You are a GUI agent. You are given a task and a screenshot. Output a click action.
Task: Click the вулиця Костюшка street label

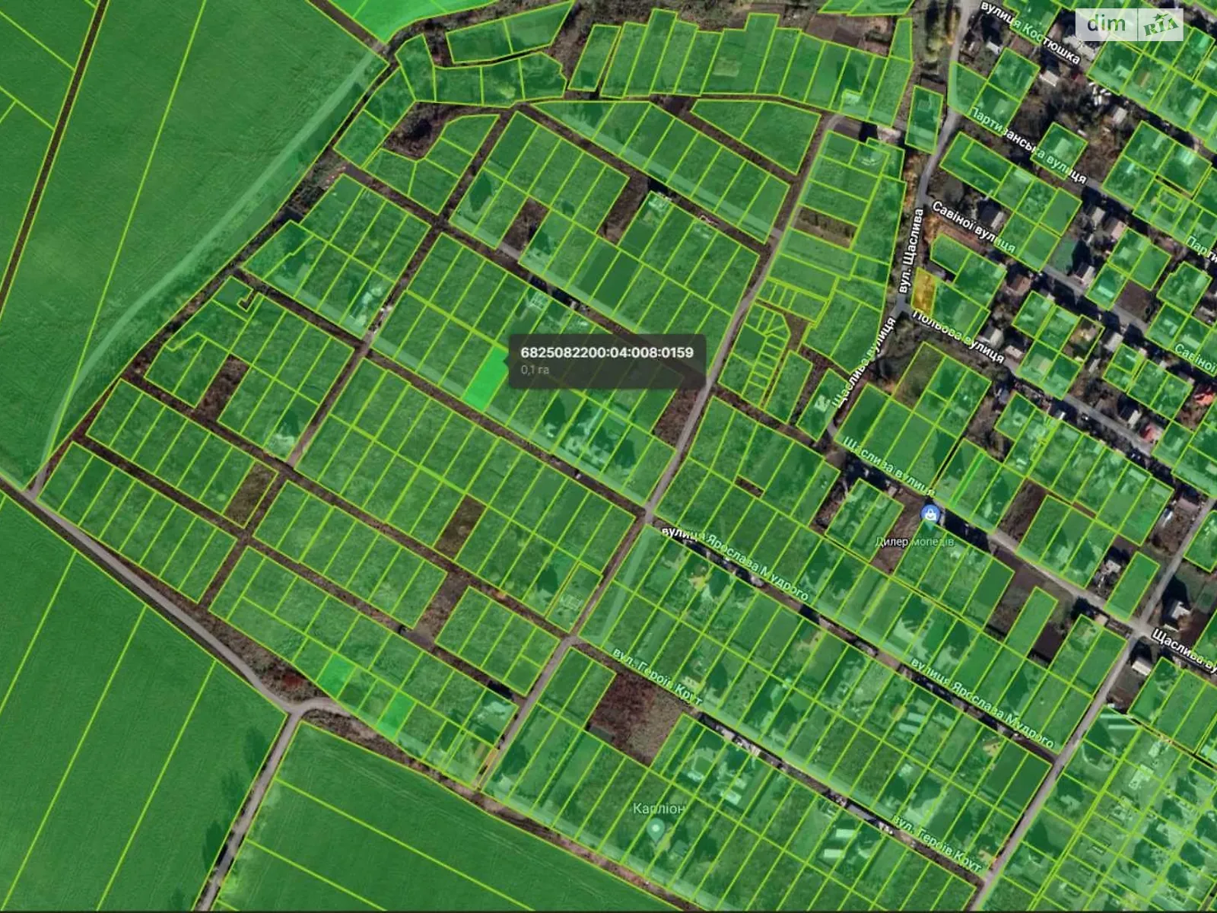tap(1031, 33)
